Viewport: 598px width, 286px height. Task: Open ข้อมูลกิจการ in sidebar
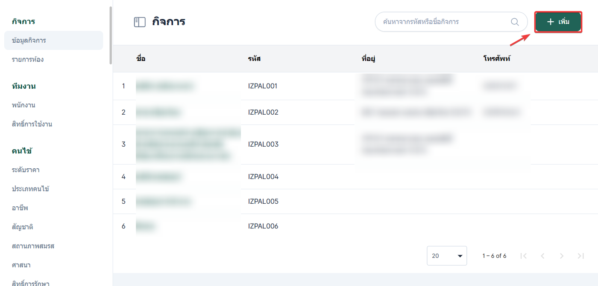(29, 40)
